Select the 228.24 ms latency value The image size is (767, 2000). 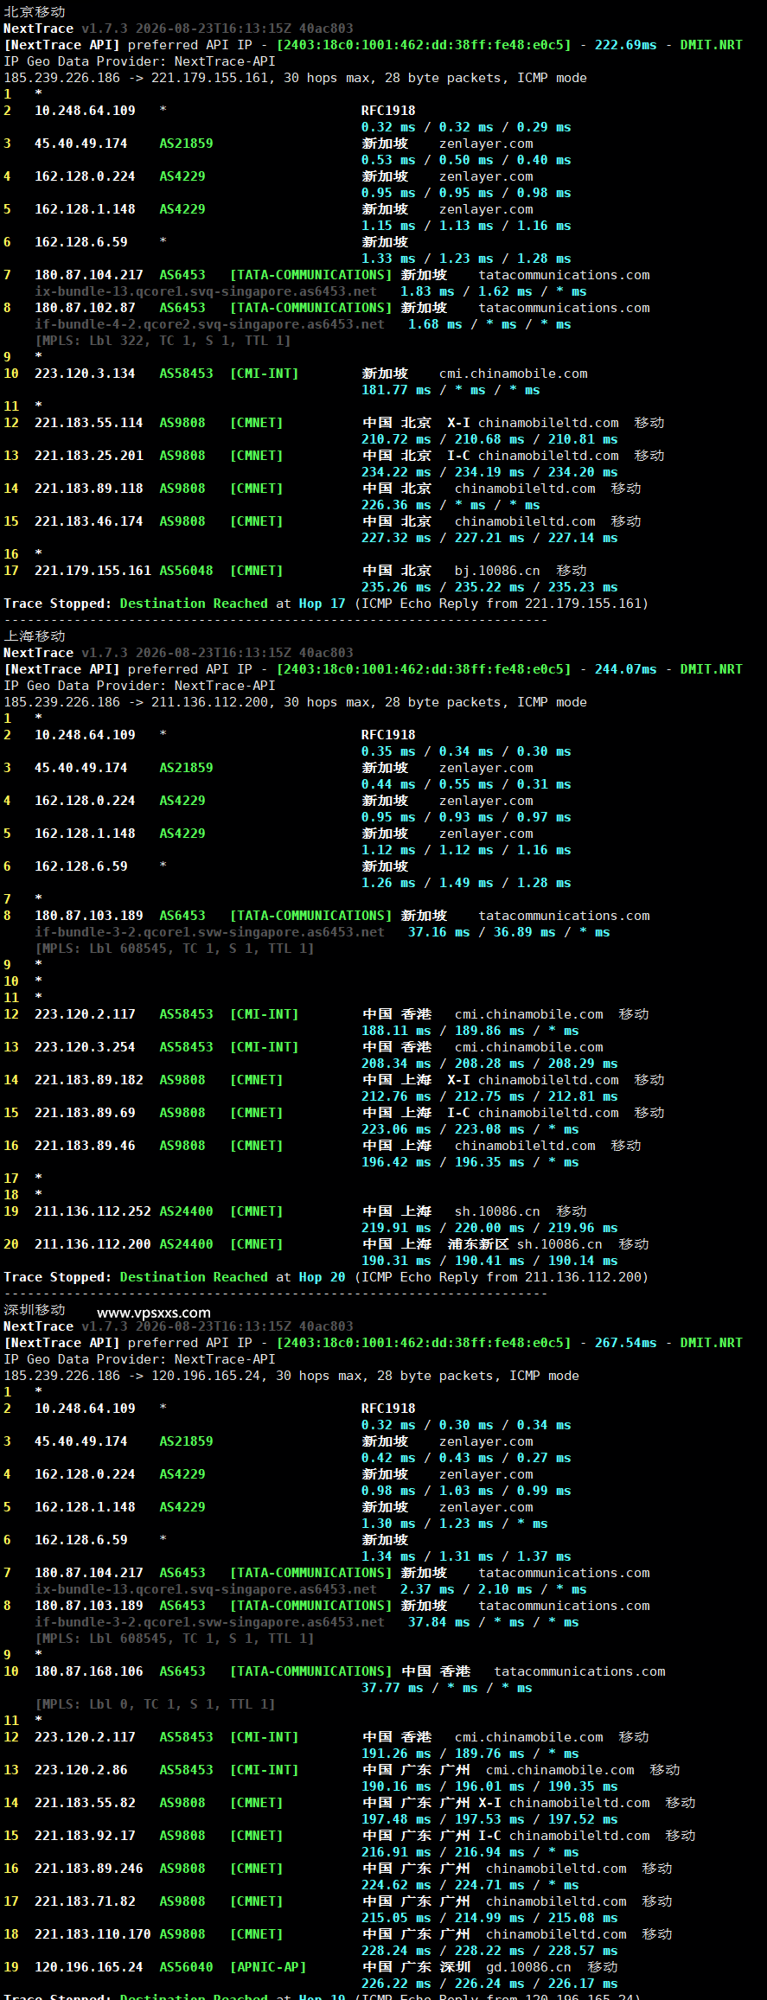click(x=396, y=1951)
